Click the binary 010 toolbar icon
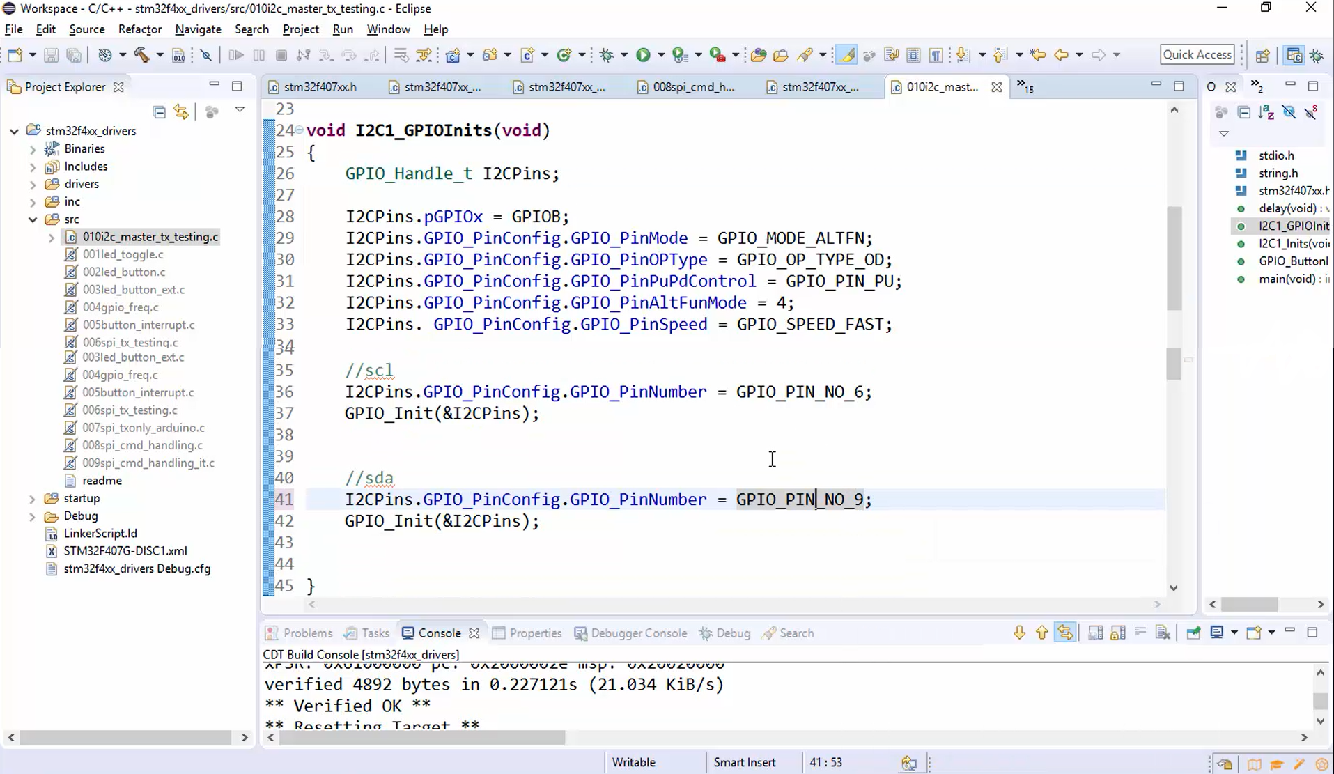 [x=178, y=55]
